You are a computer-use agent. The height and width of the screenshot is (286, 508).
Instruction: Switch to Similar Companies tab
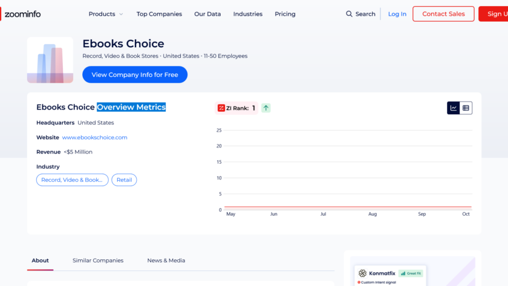98,261
